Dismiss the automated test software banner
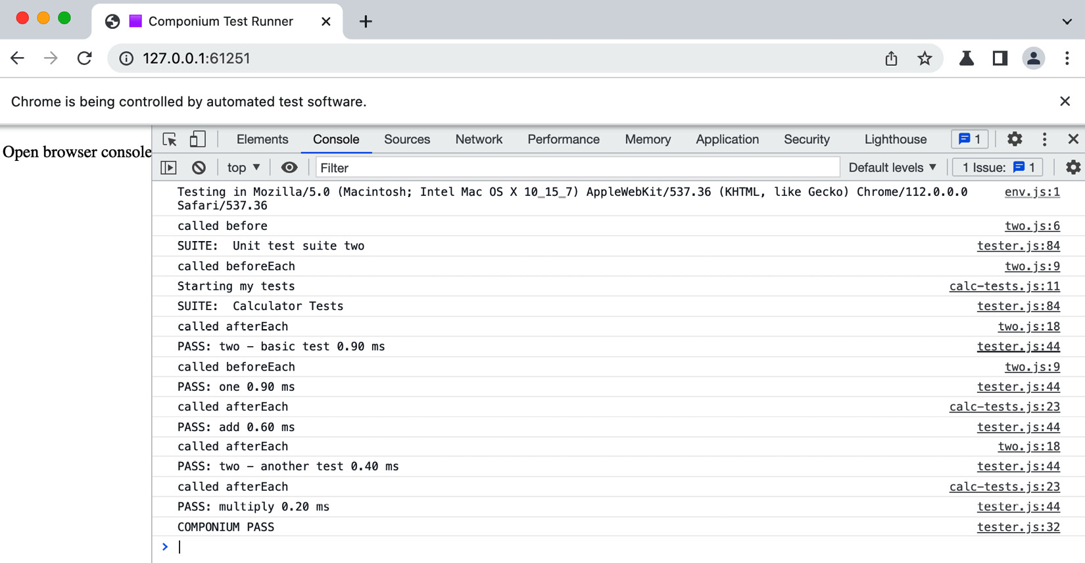Screen dimensions: 1085x563 (1065, 101)
